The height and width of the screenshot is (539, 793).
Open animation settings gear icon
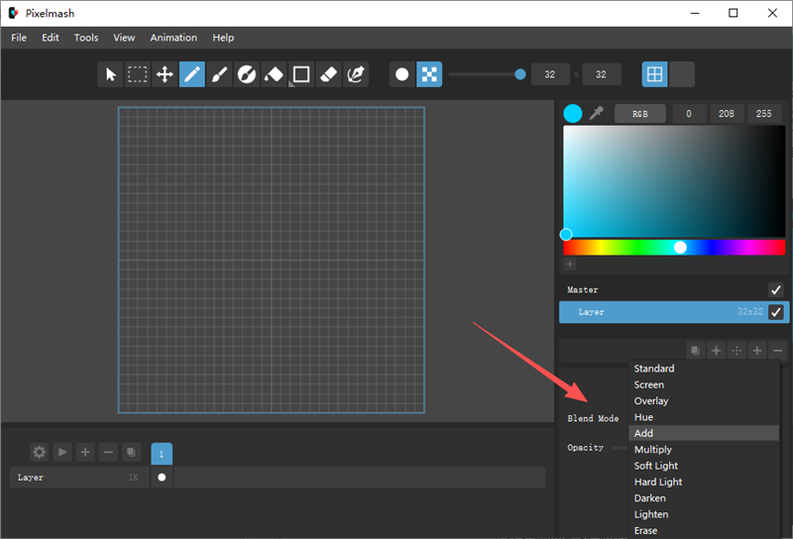[x=40, y=452]
